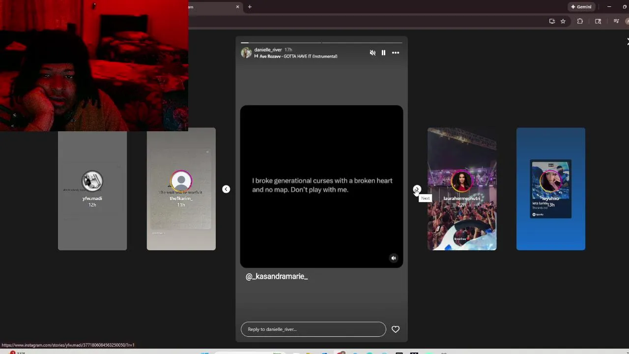
Task: Open a new browser tab
Action: 250,7
